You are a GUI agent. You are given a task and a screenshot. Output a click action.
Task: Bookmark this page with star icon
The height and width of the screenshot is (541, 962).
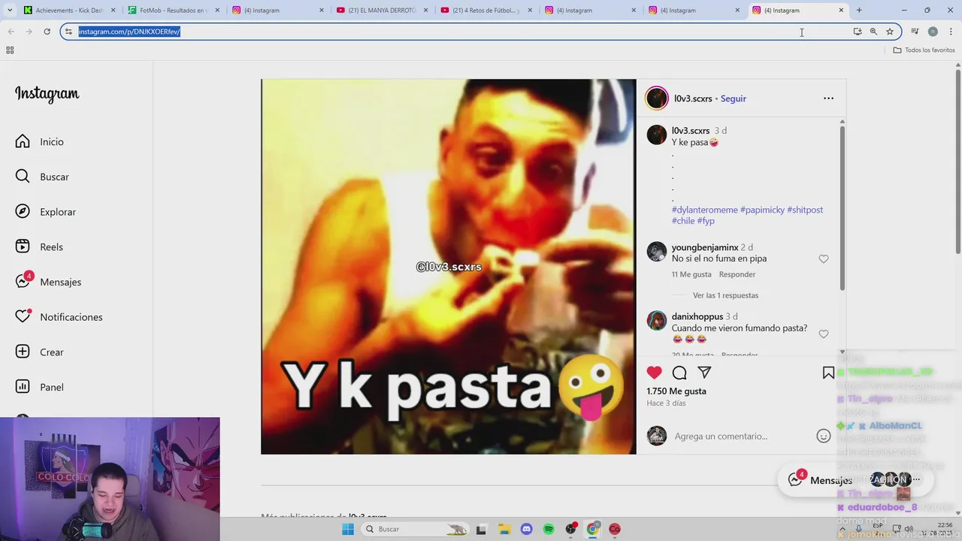pyautogui.click(x=890, y=32)
